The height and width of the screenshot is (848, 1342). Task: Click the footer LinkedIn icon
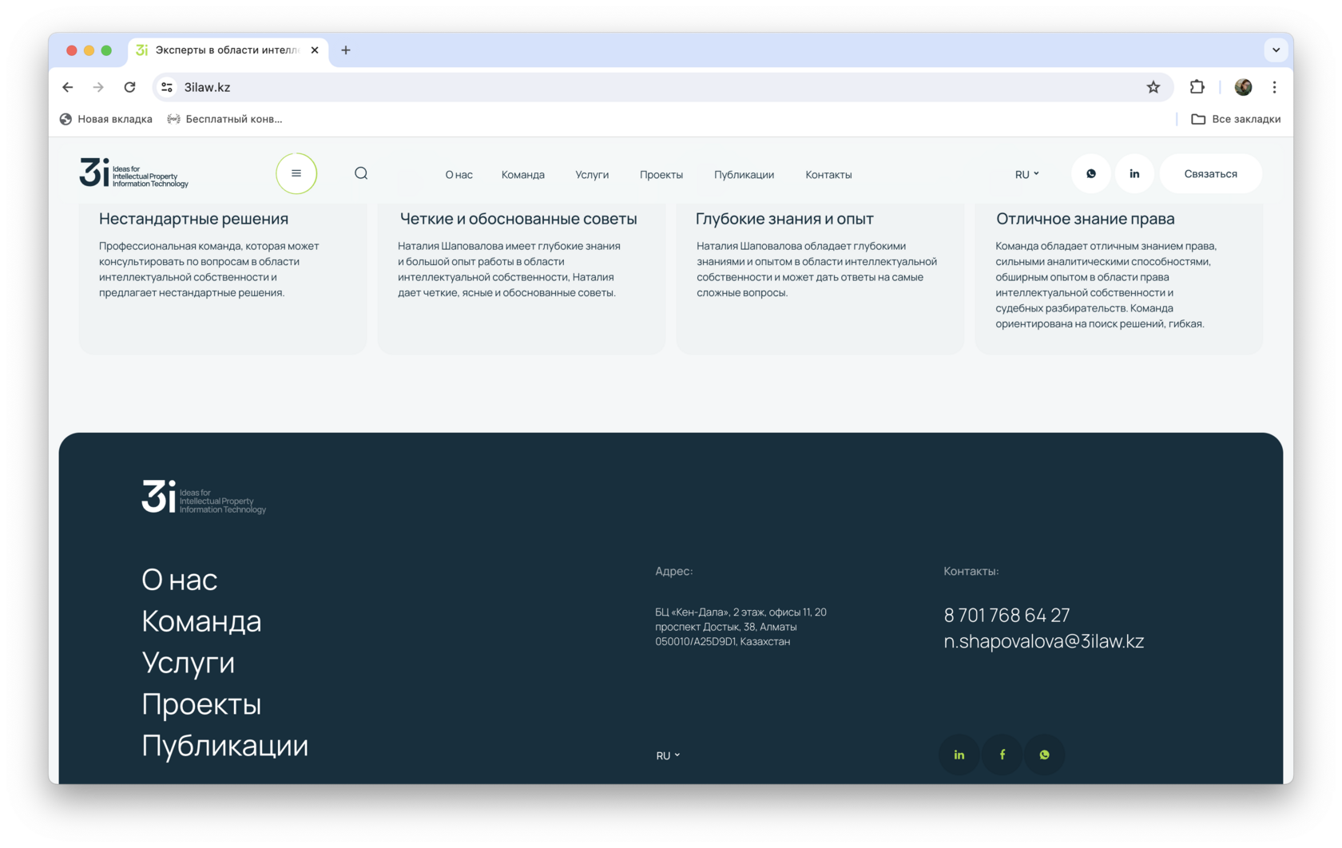point(959,755)
